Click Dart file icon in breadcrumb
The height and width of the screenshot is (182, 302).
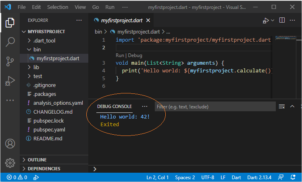pyautogui.click(x=112, y=32)
